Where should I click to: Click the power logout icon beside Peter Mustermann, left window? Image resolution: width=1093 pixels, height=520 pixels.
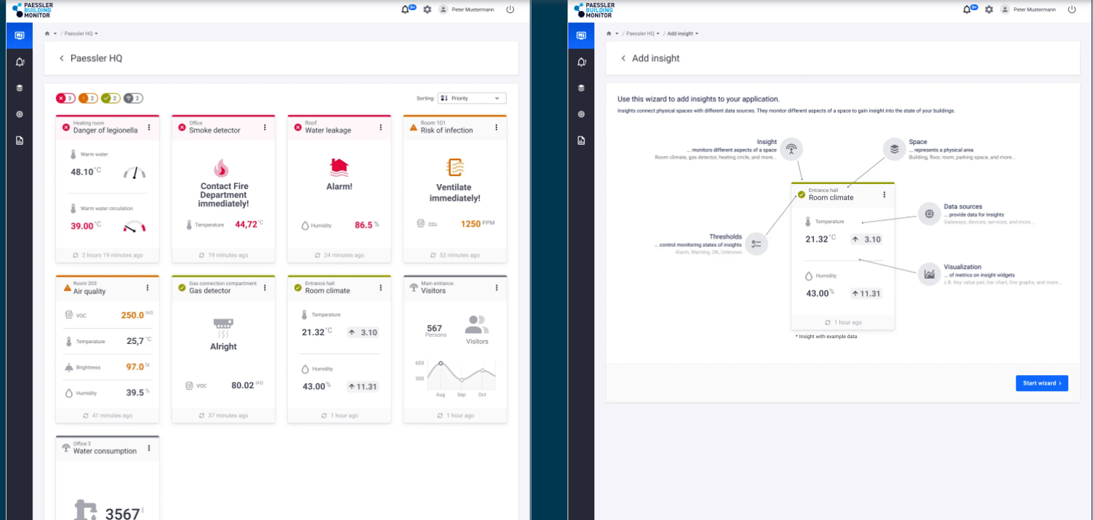[x=510, y=9]
